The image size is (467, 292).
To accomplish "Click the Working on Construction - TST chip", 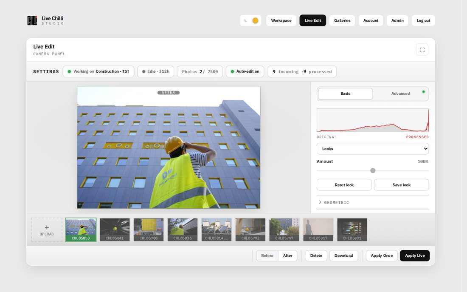I will click(x=98, y=71).
